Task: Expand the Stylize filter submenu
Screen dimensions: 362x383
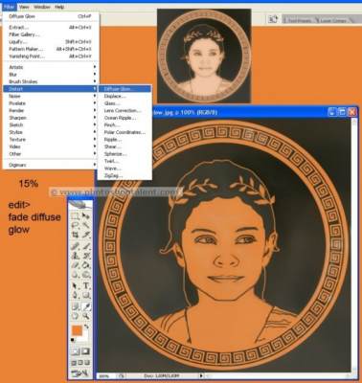Action: point(51,132)
